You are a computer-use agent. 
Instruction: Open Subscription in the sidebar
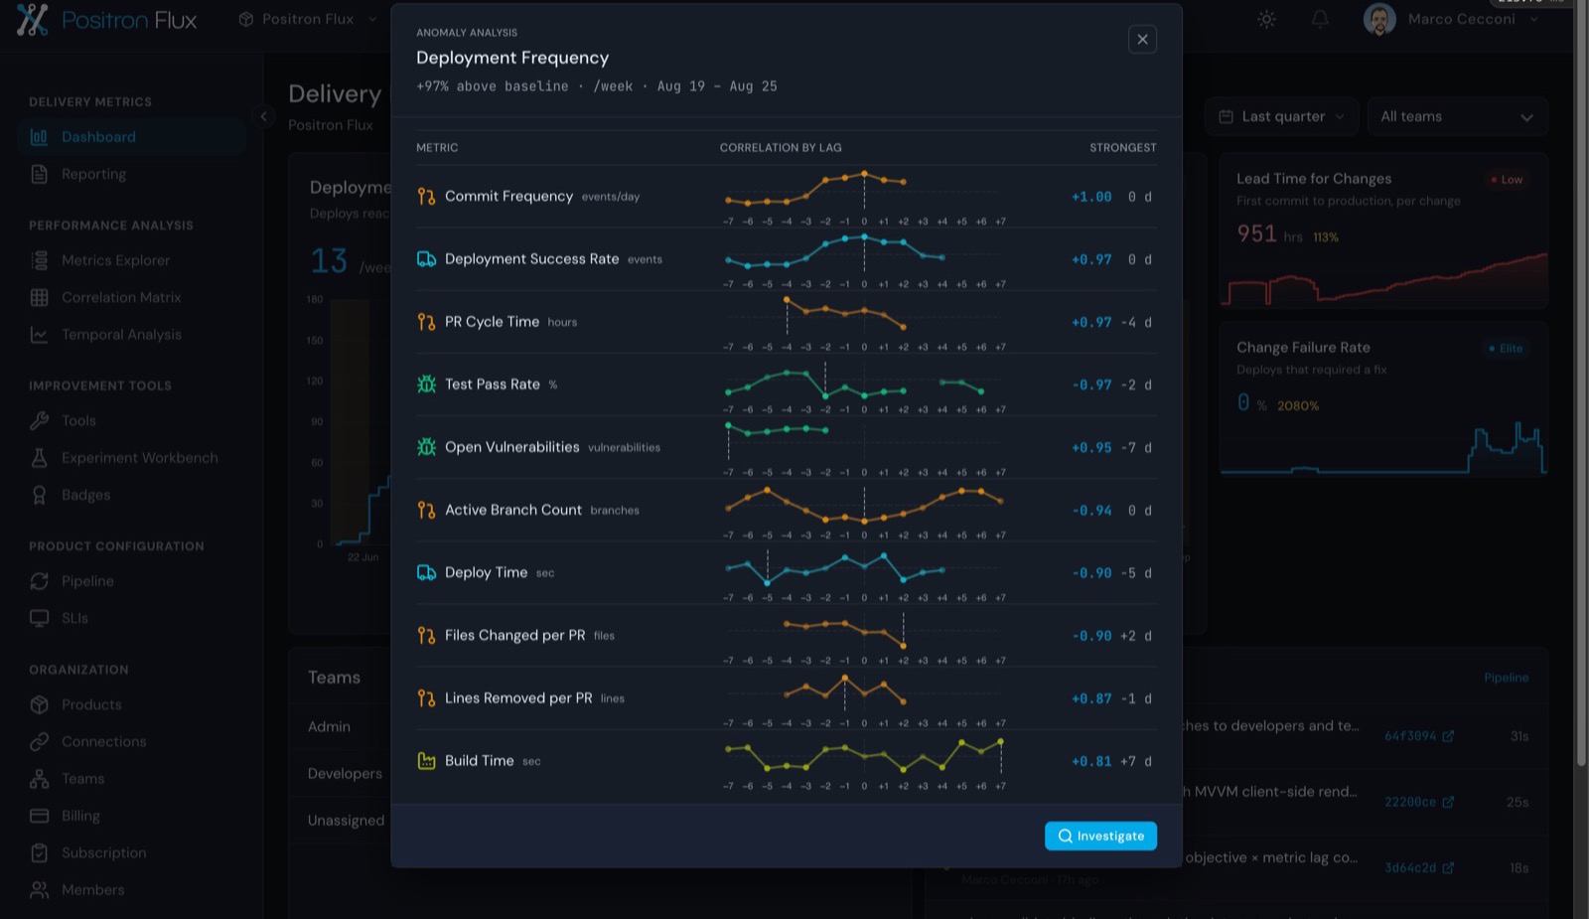[x=131, y=852]
